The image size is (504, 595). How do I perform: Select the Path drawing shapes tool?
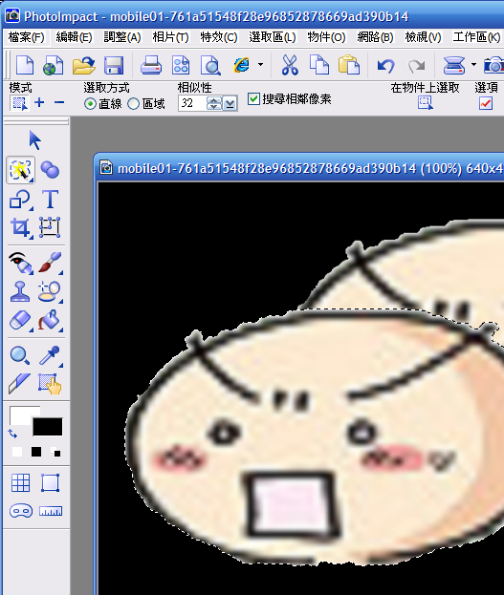20,200
